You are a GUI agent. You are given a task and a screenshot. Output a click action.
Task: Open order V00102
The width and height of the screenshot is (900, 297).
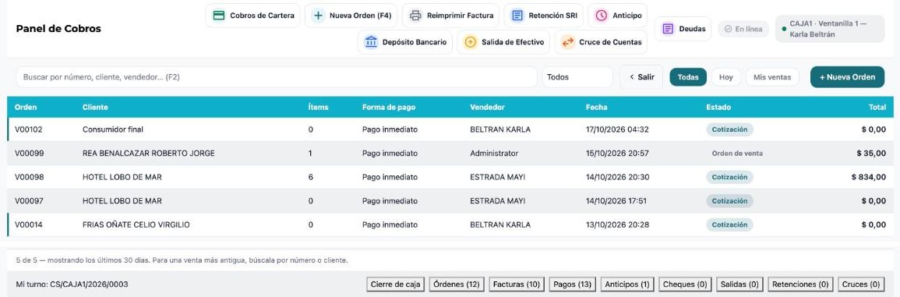450,130
